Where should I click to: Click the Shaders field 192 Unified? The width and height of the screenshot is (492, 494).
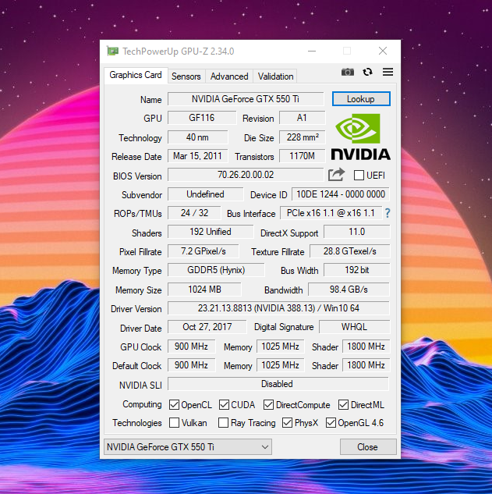tap(211, 232)
